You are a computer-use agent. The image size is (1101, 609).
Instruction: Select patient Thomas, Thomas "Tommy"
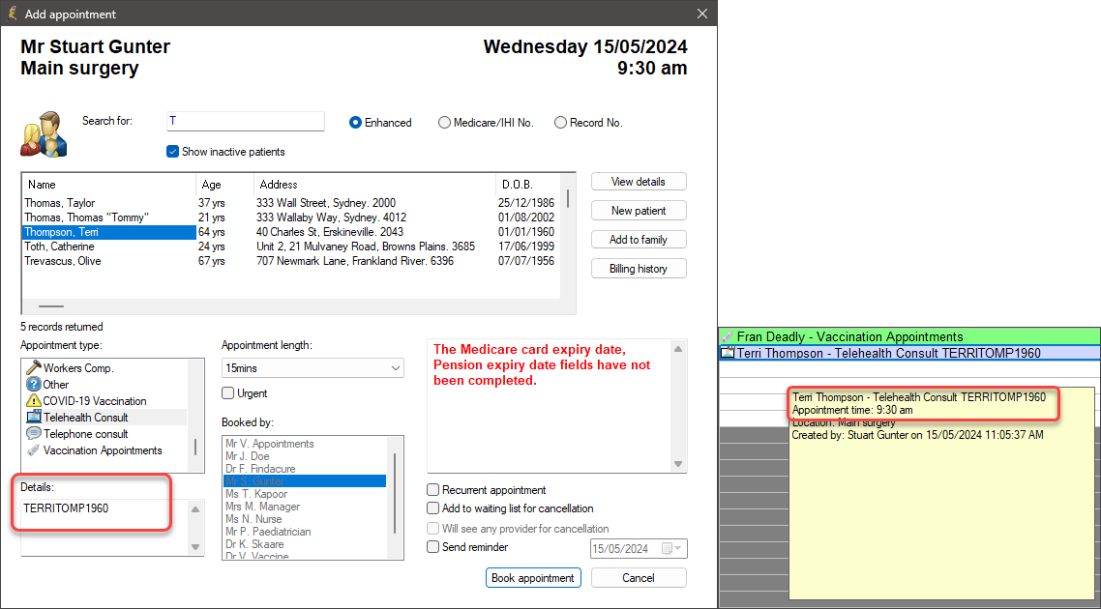[x=291, y=217]
